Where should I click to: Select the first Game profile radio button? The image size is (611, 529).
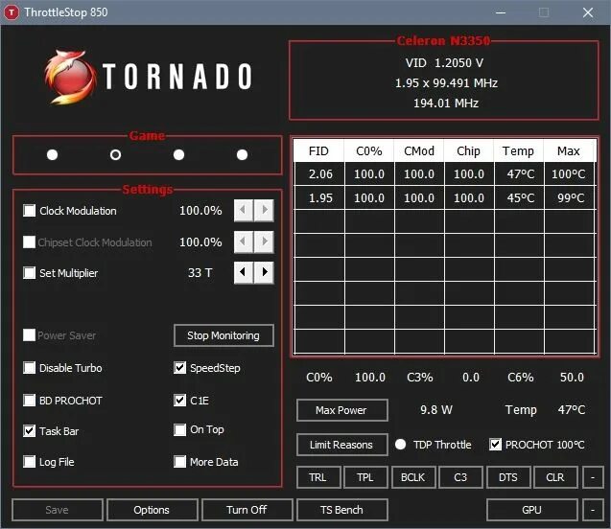tap(52, 155)
